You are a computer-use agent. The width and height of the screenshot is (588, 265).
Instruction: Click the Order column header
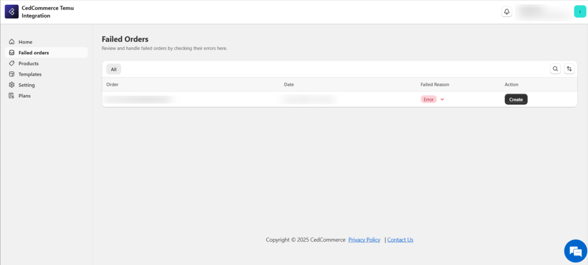click(x=112, y=84)
